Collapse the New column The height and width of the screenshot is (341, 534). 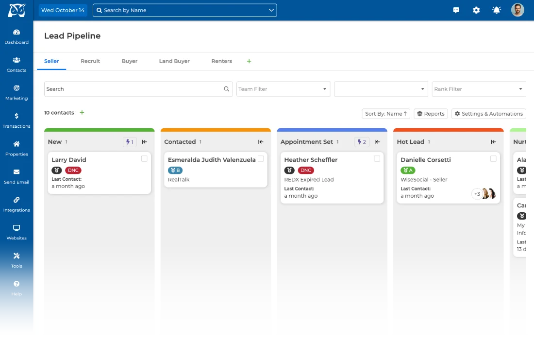click(x=144, y=142)
